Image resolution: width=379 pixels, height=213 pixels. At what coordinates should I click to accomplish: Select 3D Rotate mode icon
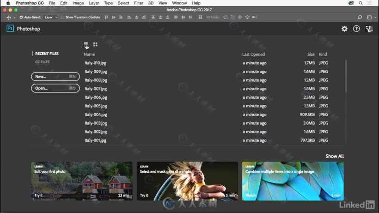225,17
